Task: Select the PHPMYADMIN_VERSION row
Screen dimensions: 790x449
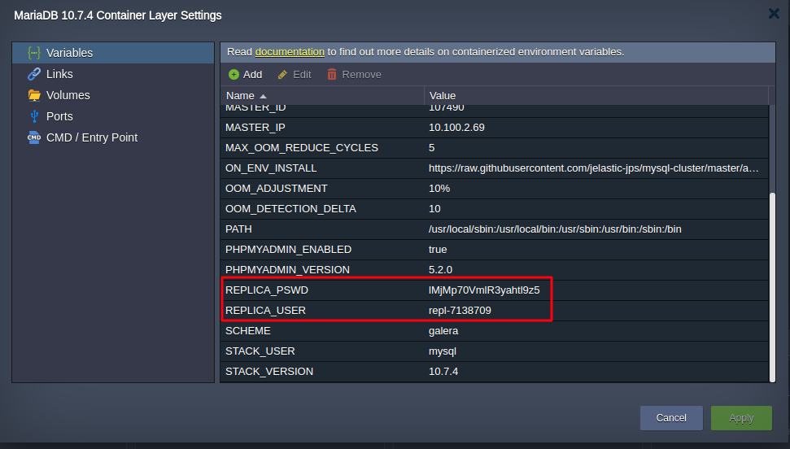Action: [x=495, y=269]
